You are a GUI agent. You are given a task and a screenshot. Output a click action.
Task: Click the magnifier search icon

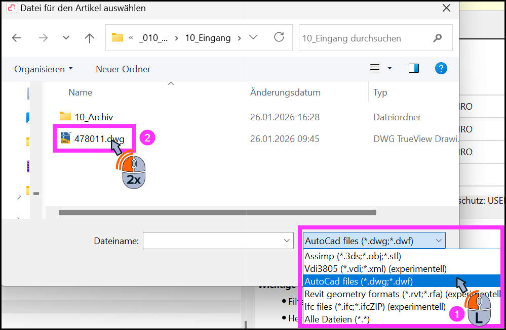coord(437,38)
